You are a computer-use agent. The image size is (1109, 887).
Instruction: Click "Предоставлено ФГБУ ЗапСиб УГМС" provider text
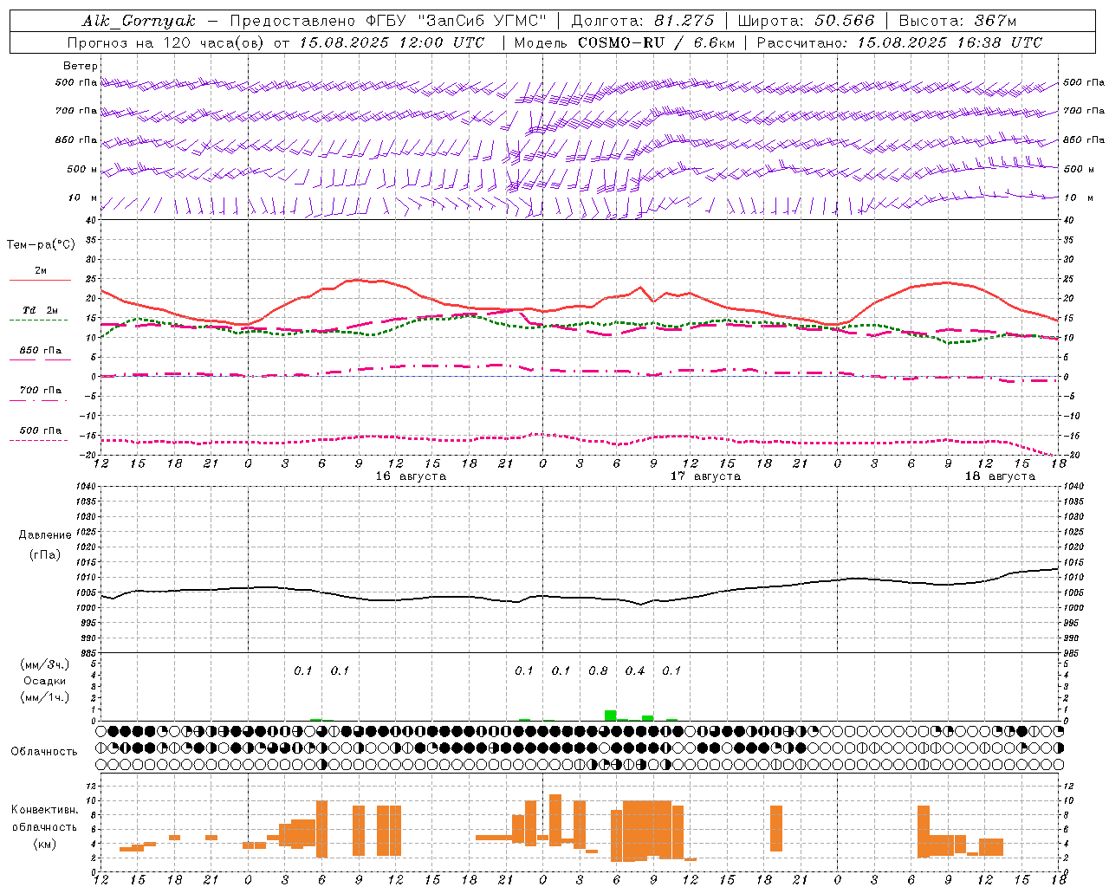[388, 21]
